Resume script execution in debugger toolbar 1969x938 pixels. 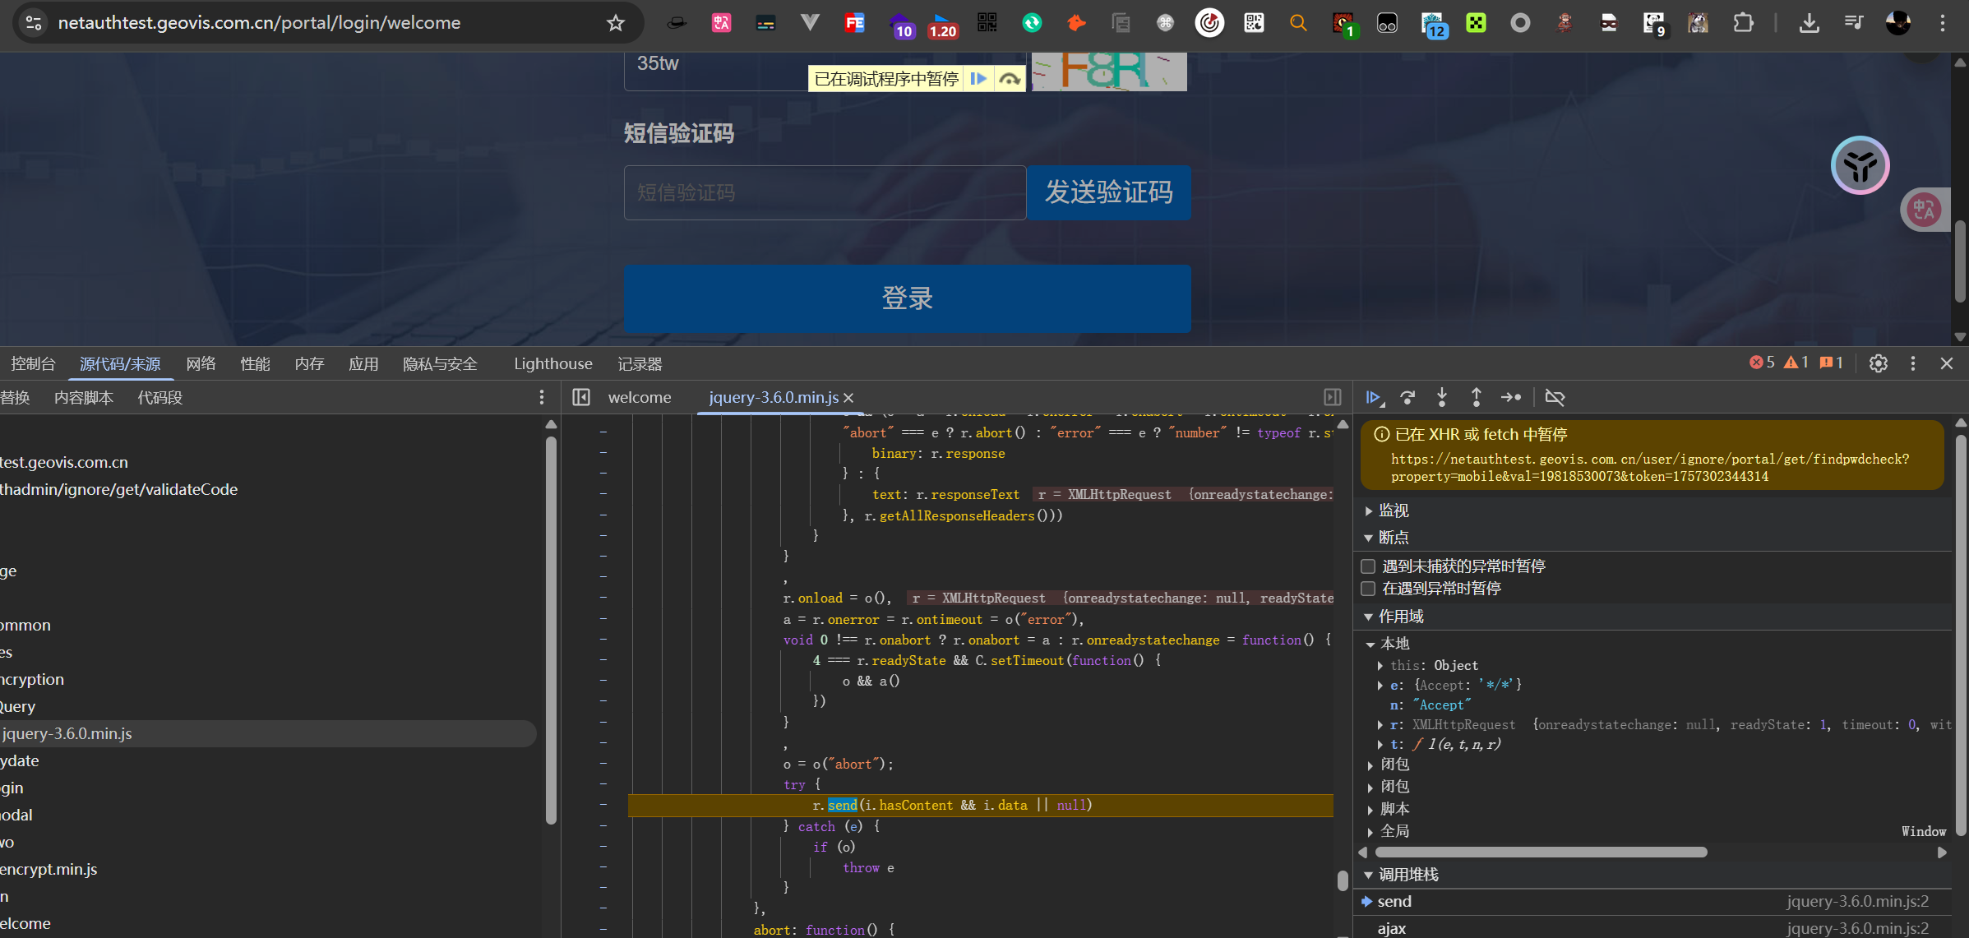coord(1373,398)
